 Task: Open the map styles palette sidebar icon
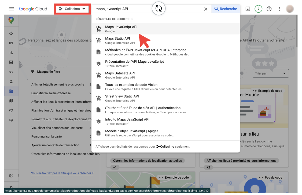(x=11, y=110)
